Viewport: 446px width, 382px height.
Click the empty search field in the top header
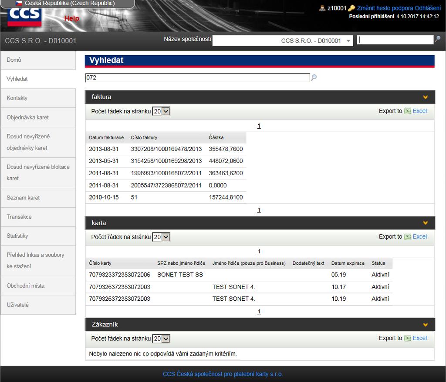pos(395,40)
